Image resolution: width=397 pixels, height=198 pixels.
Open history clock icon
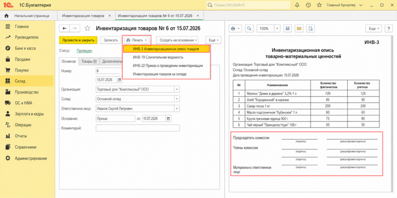coord(308,5)
